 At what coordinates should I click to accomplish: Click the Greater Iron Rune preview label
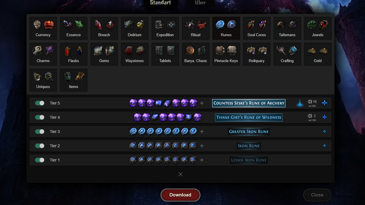click(x=249, y=132)
